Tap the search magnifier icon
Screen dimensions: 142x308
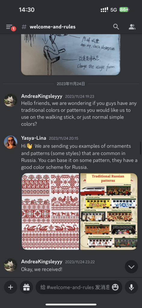(x=116, y=27)
